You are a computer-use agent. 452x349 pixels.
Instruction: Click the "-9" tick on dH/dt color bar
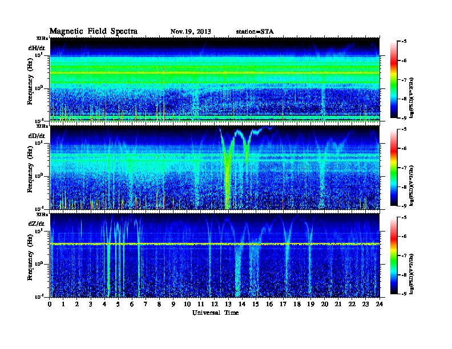(404, 118)
